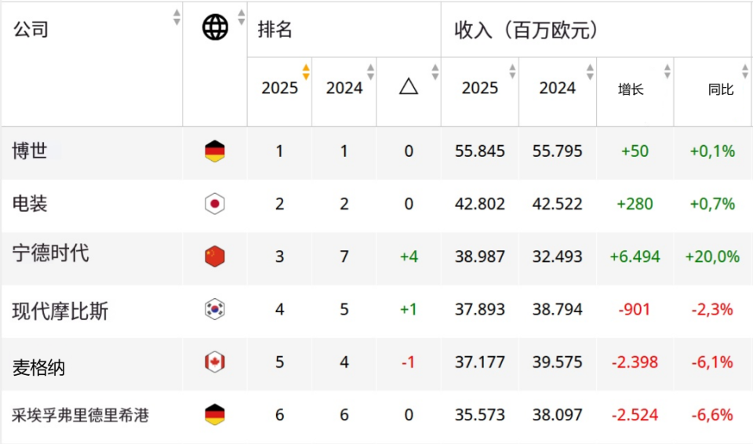
Task: Click the Japanese flag next to 电装
Action: 215,204
